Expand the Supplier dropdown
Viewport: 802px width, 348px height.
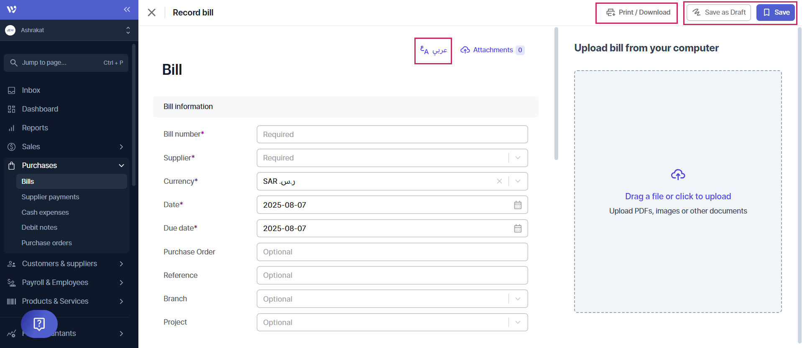coord(518,158)
